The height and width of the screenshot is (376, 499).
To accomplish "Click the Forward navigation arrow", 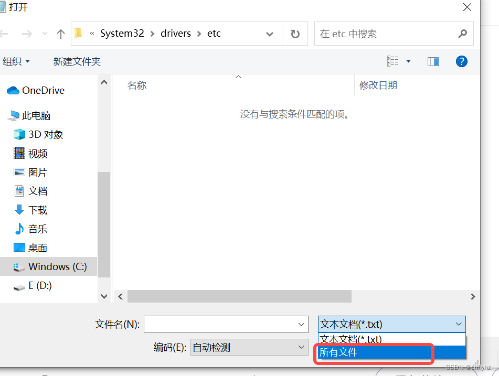I will click(x=27, y=34).
